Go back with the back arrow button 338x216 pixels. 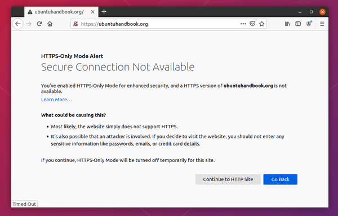pos(18,24)
